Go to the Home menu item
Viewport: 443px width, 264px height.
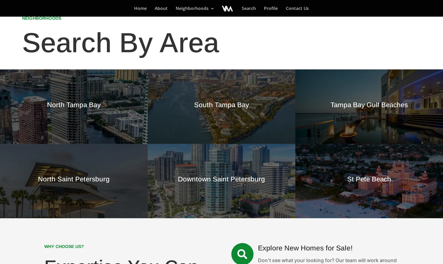pyautogui.click(x=140, y=8)
